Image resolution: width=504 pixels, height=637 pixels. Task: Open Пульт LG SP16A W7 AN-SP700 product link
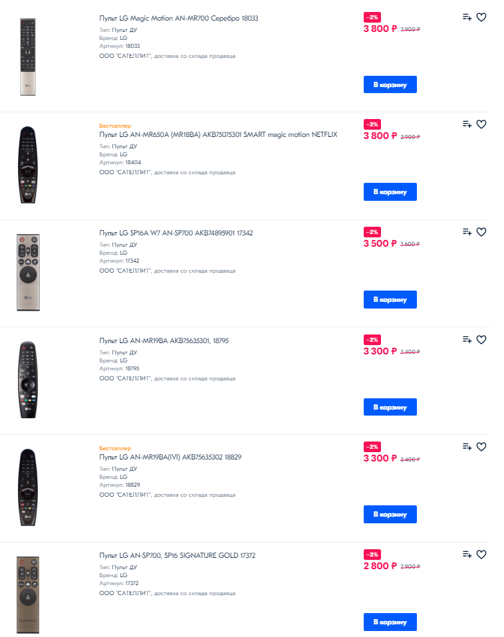pos(176,233)
